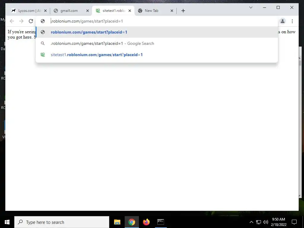Viewport: 304px width, 228px height.
Task: Show hidden system tray icons
Action: pos(251,222)
